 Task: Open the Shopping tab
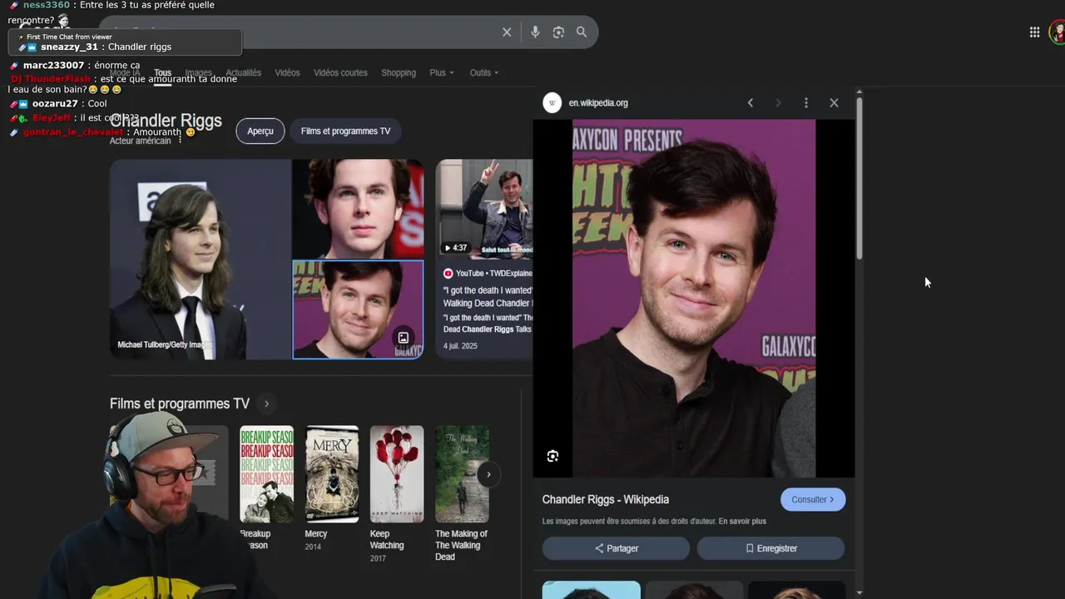(399, 73)
